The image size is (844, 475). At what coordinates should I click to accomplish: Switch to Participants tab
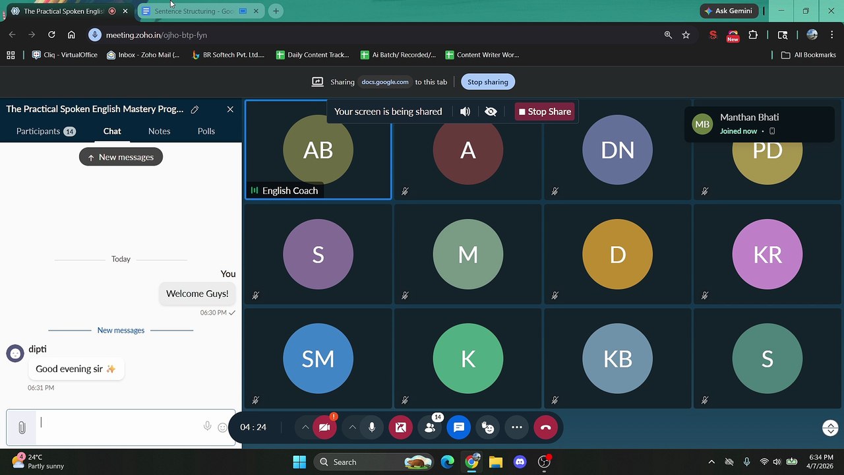(x=45, y=131)
